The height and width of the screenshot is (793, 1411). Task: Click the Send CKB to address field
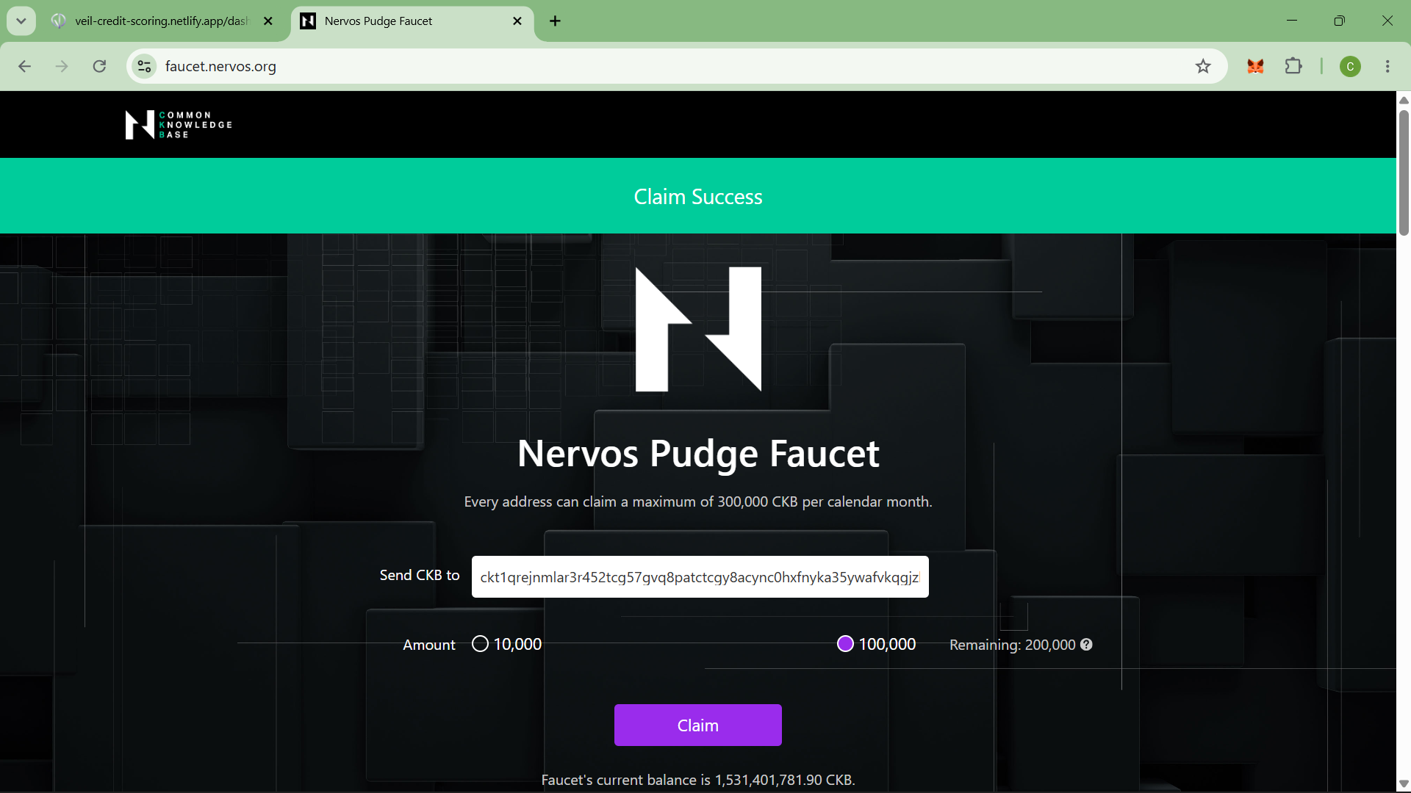(x=700, y=577)
